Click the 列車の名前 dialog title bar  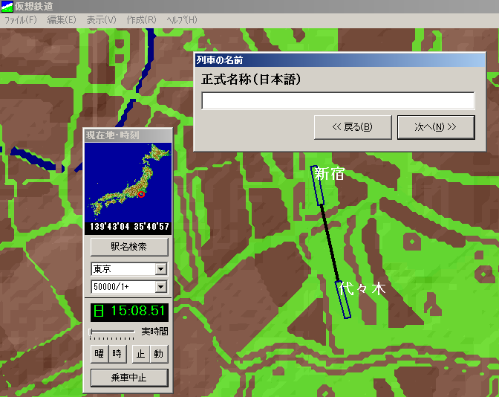(340, 60)
